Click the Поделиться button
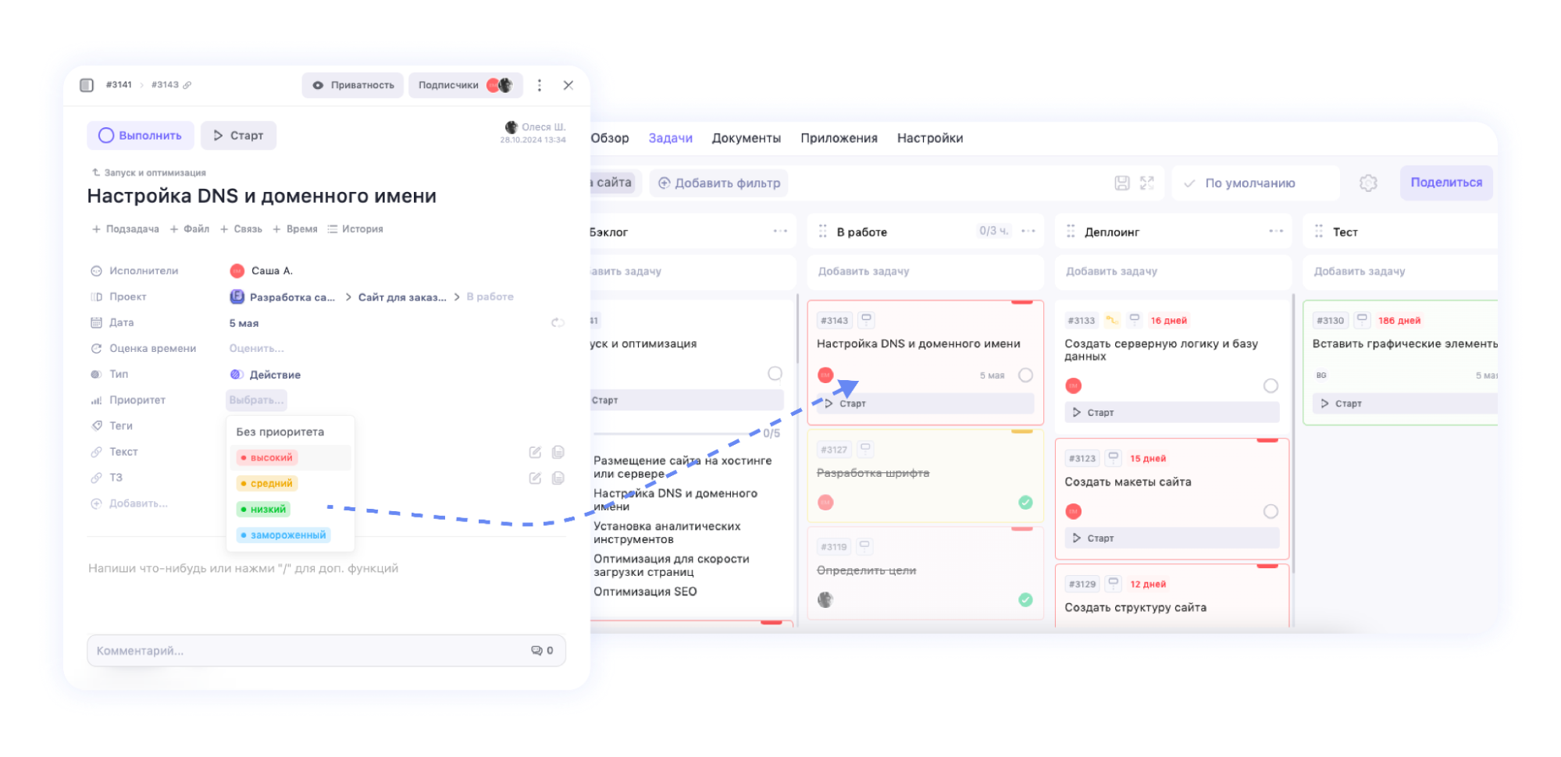The height and width of the screenshot is (757, 1561). (1445, 183)
